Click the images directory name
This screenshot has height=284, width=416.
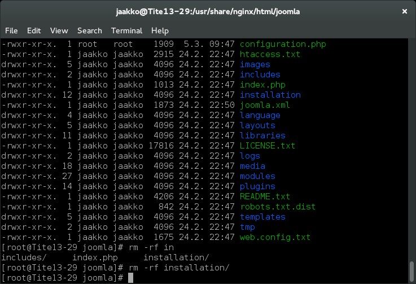pyautogui.click(x=255, y=64)
